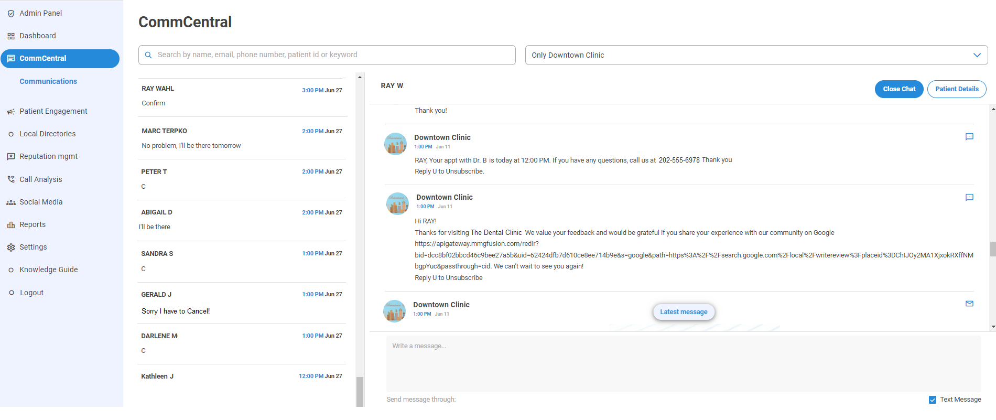
Task: Open Knowledge Guide in sidebar
Action: pos(48,270)
